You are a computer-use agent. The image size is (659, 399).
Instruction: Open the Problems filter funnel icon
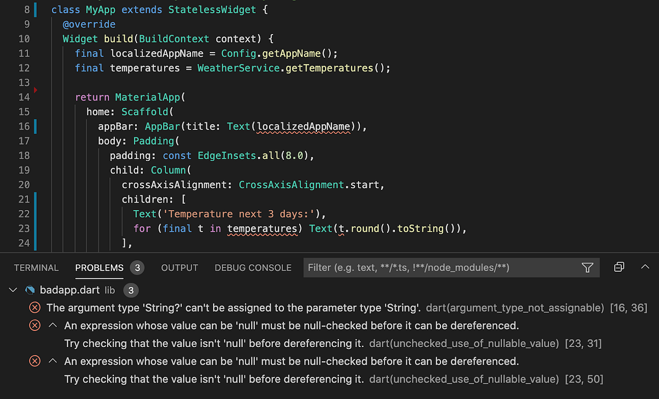[587, 268]
